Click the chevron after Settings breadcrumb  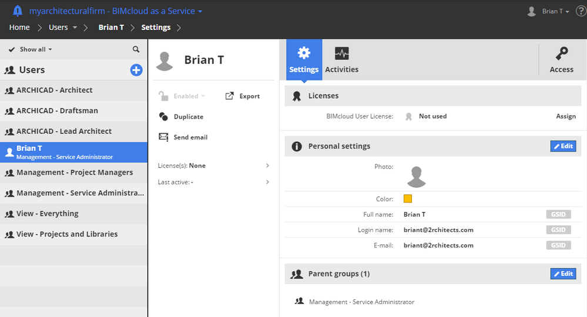click(179, 27)
